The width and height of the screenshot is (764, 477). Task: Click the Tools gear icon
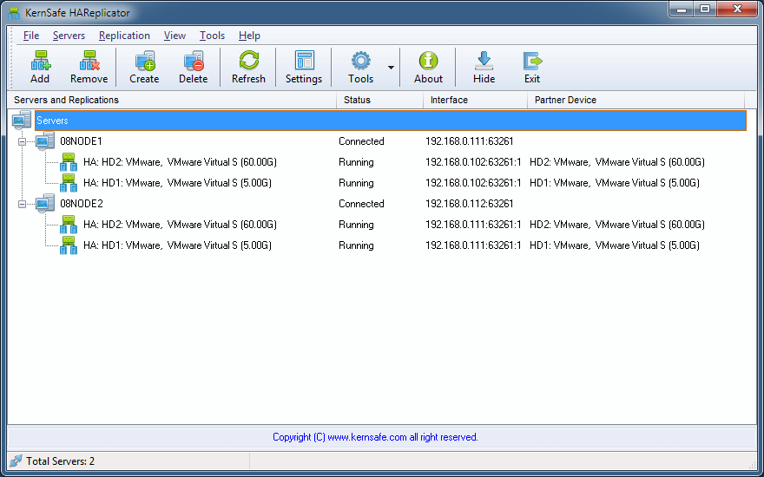pyautogui.click(x=361, y=61)
